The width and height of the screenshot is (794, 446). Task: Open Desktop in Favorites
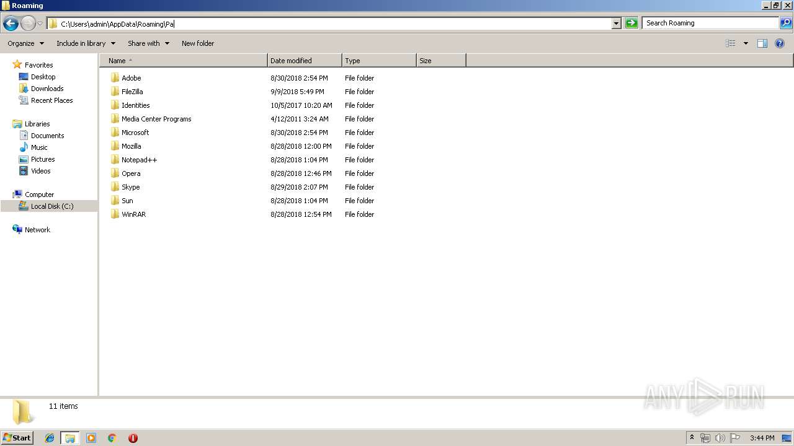pos(43,77)
